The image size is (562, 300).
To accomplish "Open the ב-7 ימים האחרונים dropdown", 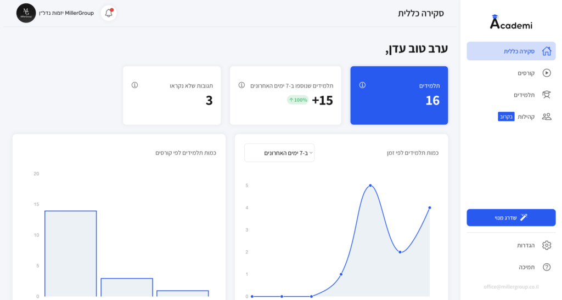I will coord(279,153).
